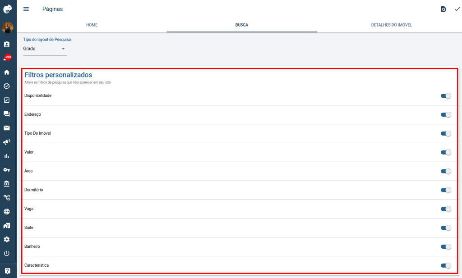Viewport: 462px width, 278px height.
Task: Toggle the Característica filter switch
Action: pyautogui.click(x=446, y=266)
